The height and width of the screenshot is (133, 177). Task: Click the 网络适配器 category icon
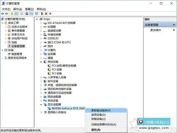click(x=45, y=97)
